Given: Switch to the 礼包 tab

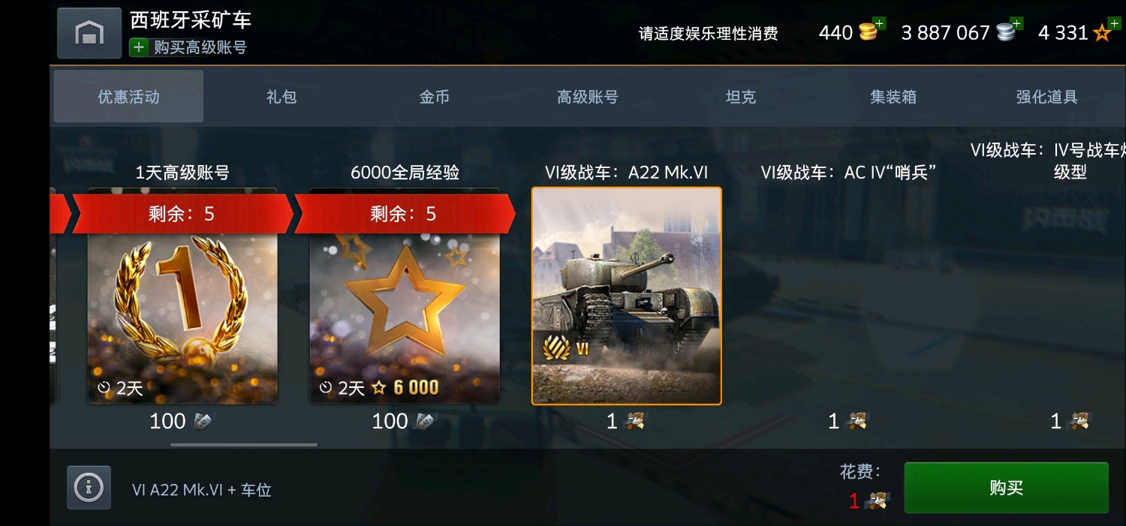Looking at the screenshot, I should point(281,97).
